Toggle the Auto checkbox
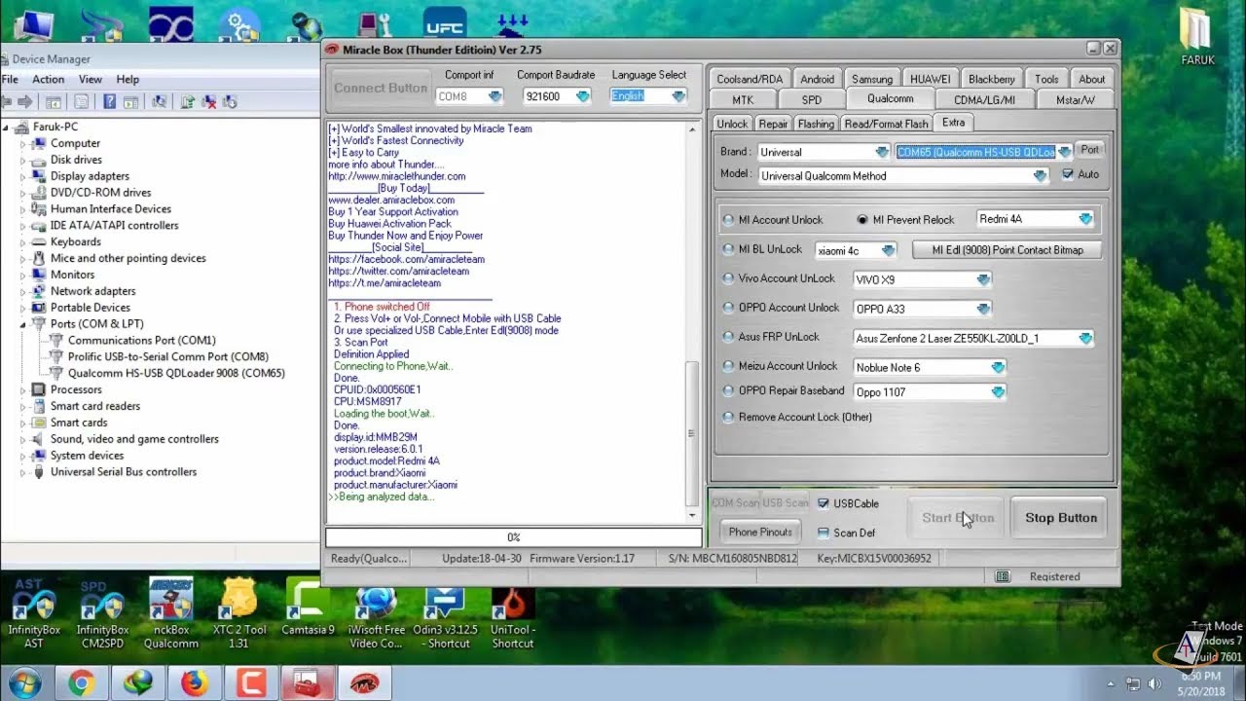1246x701 pixels. tap(1068, 174)
